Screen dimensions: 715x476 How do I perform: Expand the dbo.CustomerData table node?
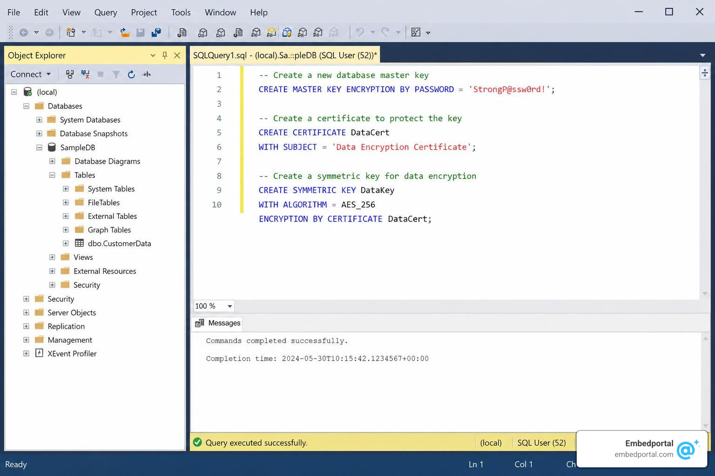coord(66,243)
